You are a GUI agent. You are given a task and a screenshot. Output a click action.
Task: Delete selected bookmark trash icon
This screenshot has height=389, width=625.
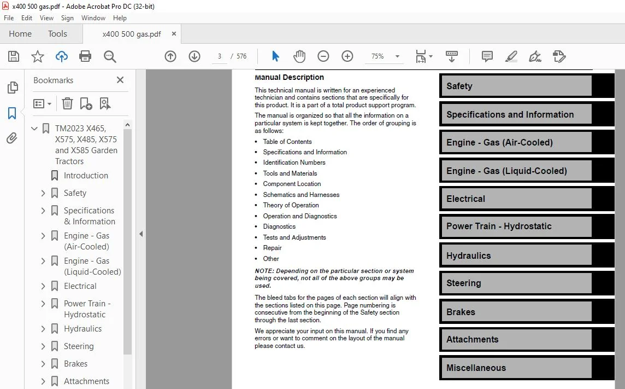click(x=67, y=104)
